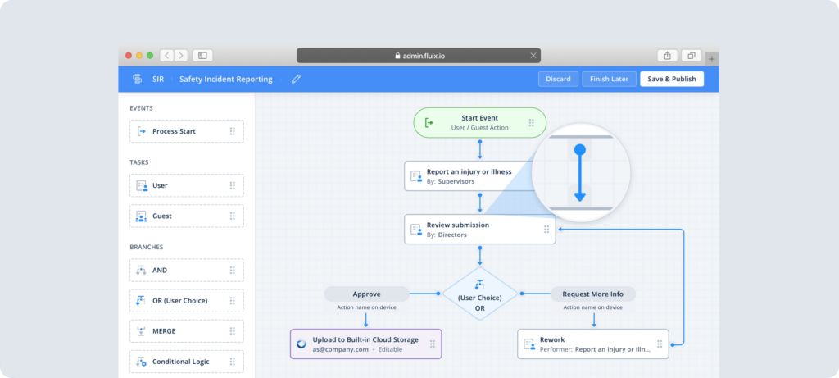Click the User task icon in sidebar

coord(142,185)
